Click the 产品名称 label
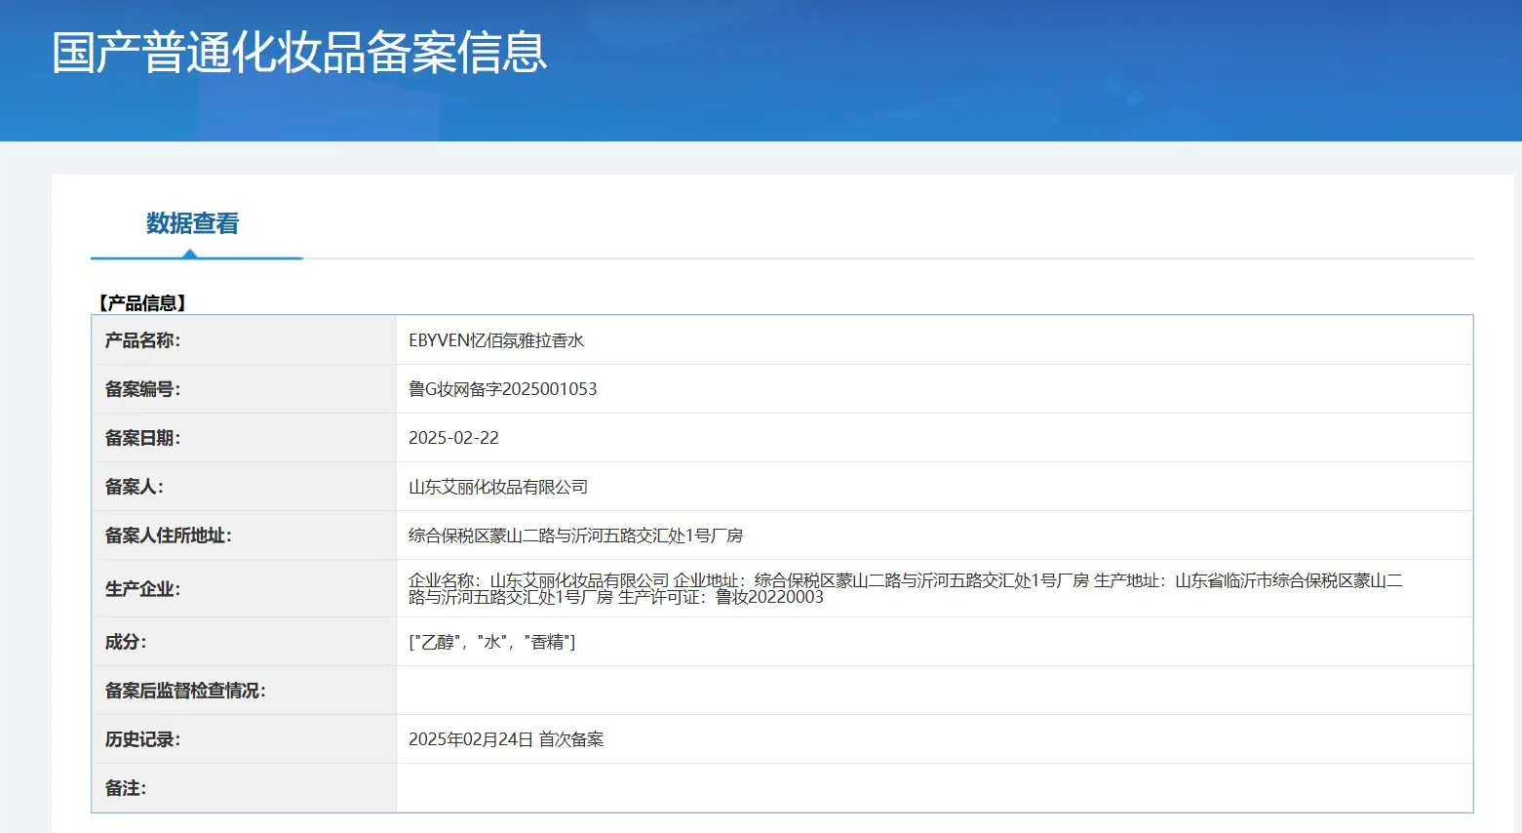Viewport: 1522px width, 833px height. pyautogui.click(x=142, y=340)
